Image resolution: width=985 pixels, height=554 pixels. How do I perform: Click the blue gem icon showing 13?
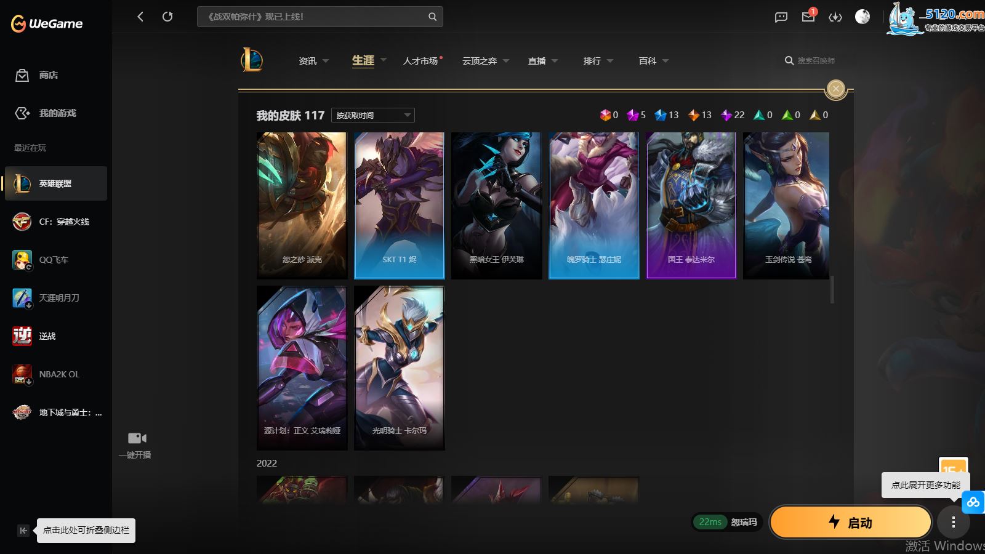pos(661,115)
